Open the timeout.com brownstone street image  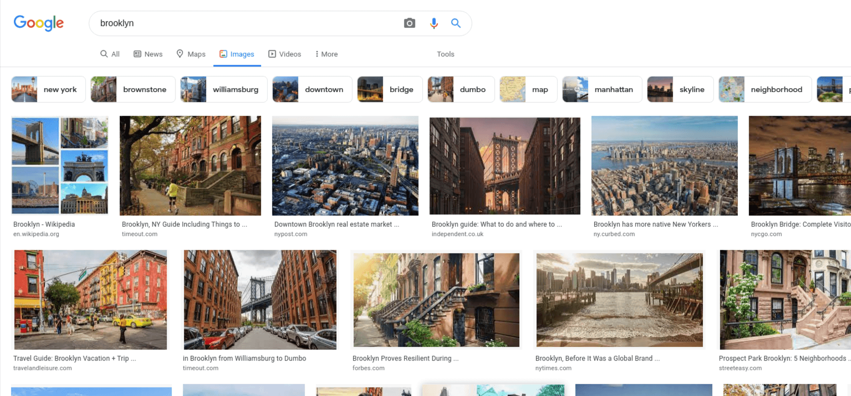(x=190, y=166)
